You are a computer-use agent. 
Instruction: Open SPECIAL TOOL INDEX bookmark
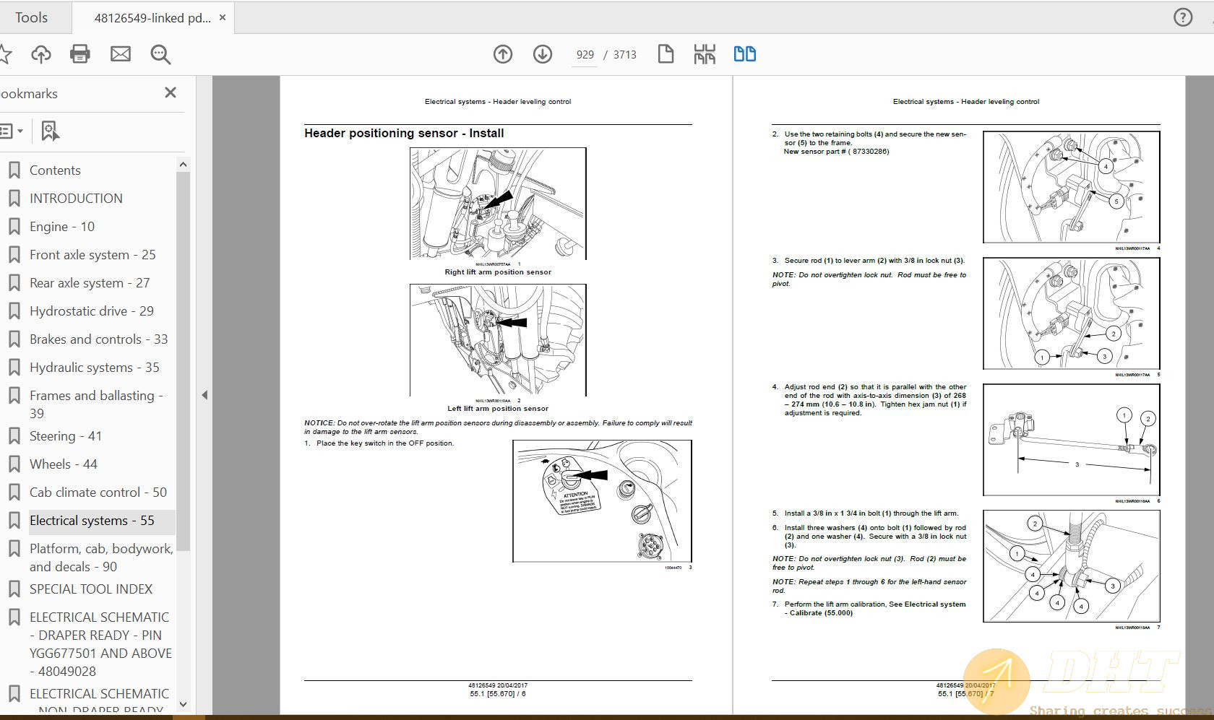click(x=91, y=589)
